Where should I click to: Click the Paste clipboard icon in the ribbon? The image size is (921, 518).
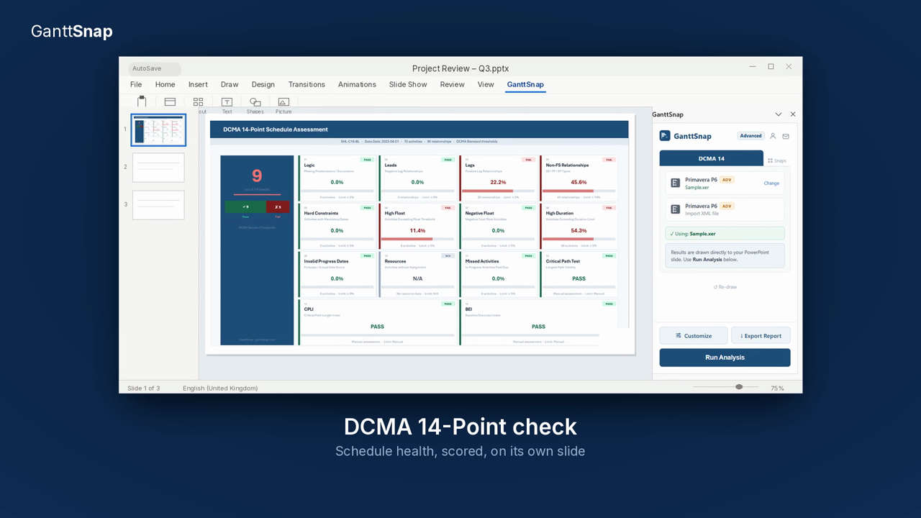click(142, 101)
